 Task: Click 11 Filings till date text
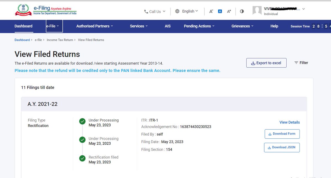38,87
